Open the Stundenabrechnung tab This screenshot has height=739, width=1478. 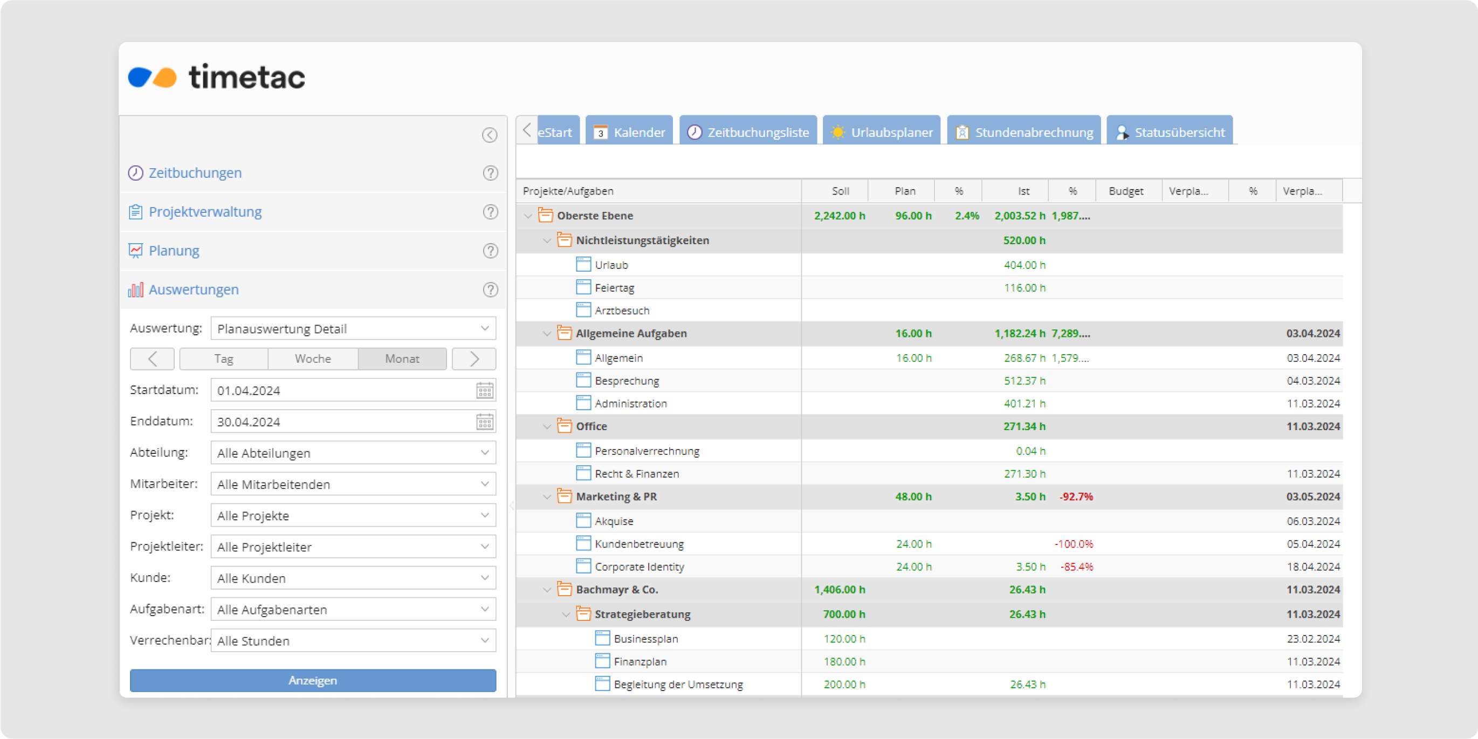1023,132
